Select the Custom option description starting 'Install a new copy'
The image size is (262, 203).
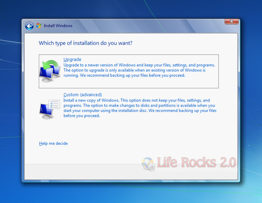tap(140, 108)
